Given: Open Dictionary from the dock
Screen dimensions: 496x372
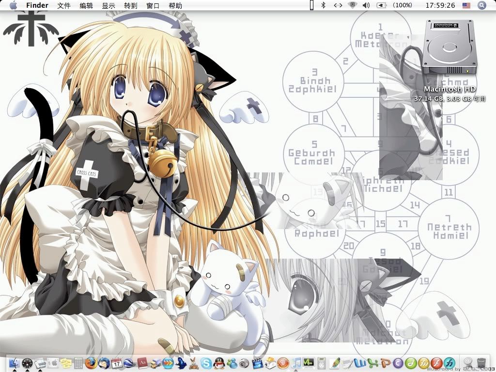Looking at the screenshot, I should [x=142, y=363].
